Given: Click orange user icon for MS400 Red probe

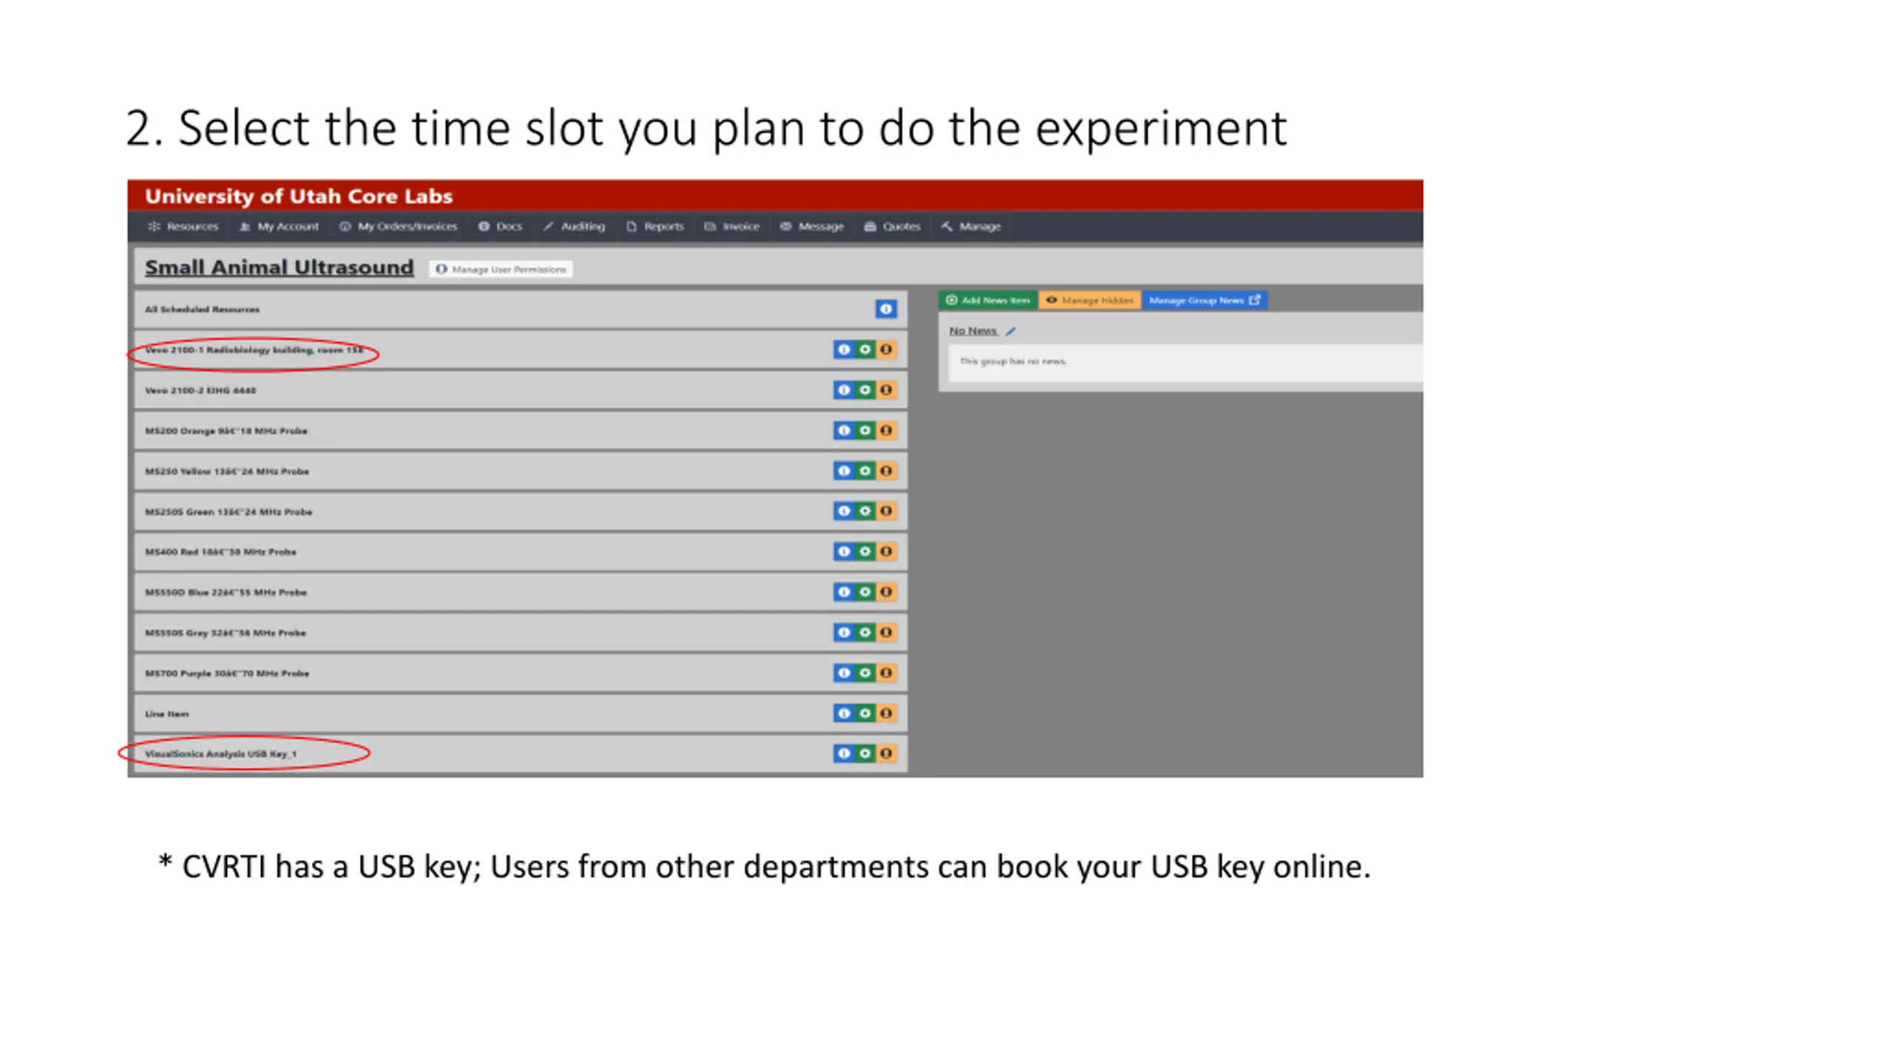Looking at the screenshot, I should click(x=886, y=551).
